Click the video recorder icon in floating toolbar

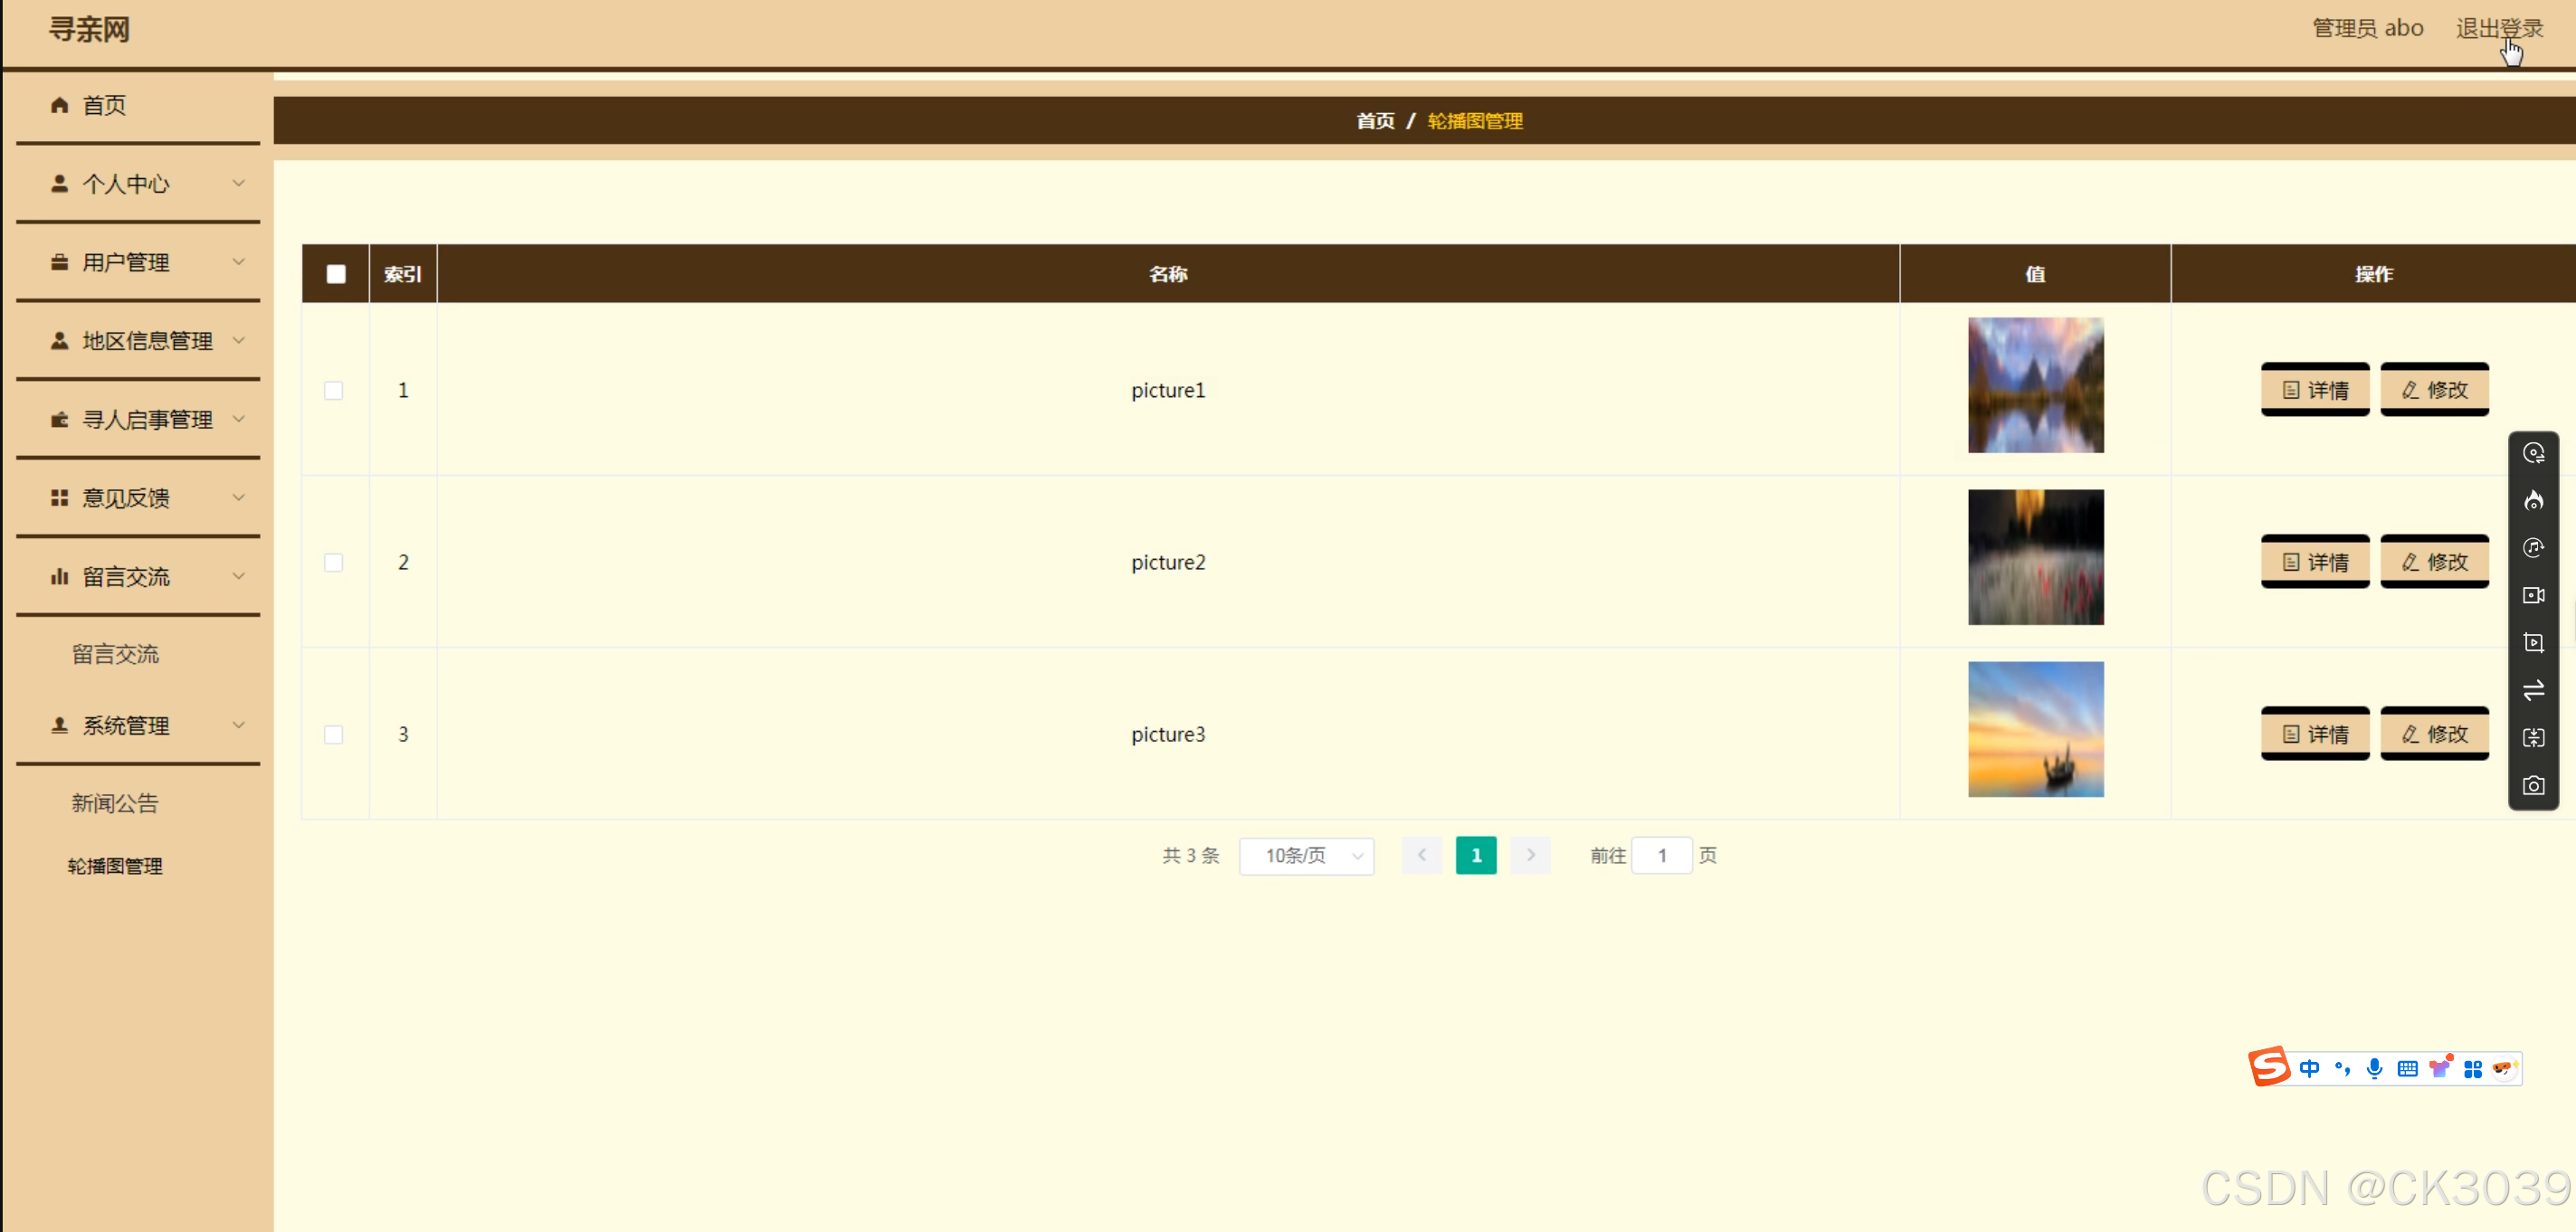tap(2533, 596)
